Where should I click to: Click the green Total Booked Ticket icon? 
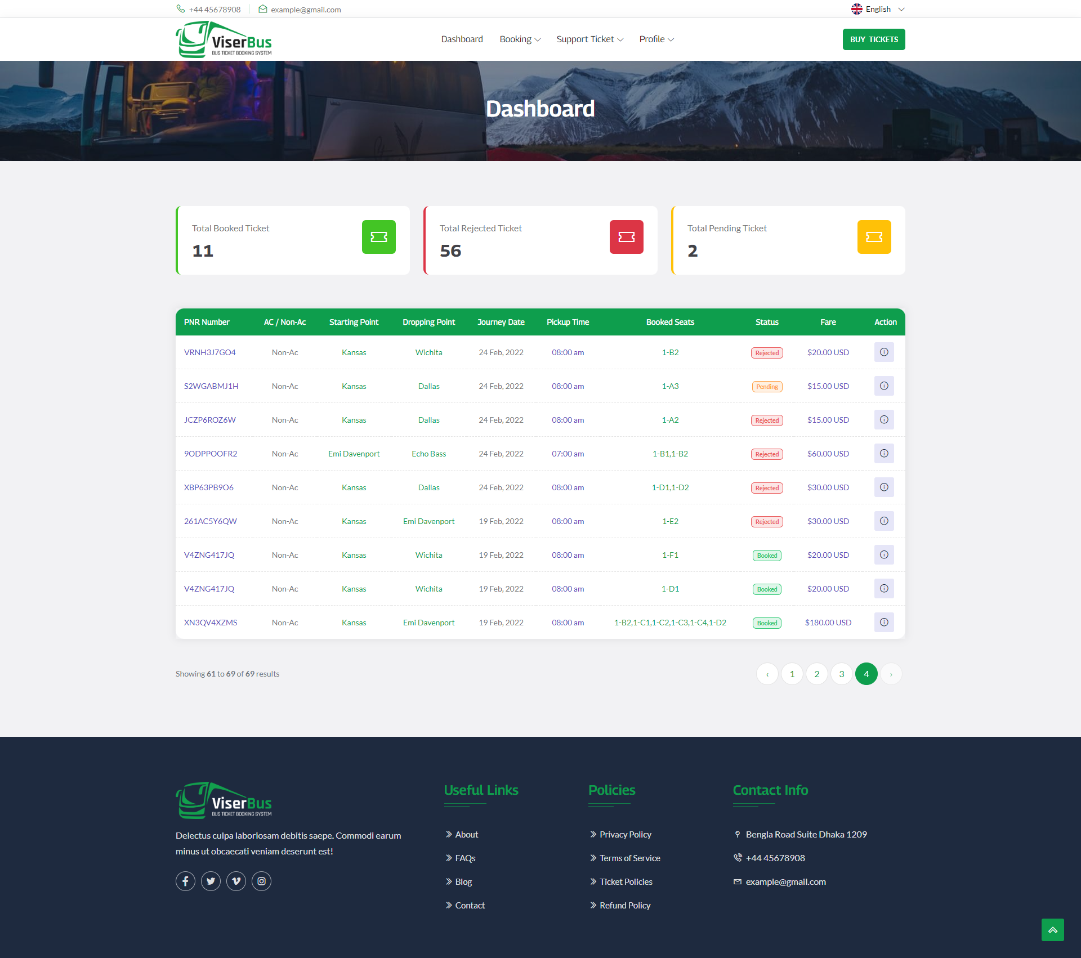[378, 236]
